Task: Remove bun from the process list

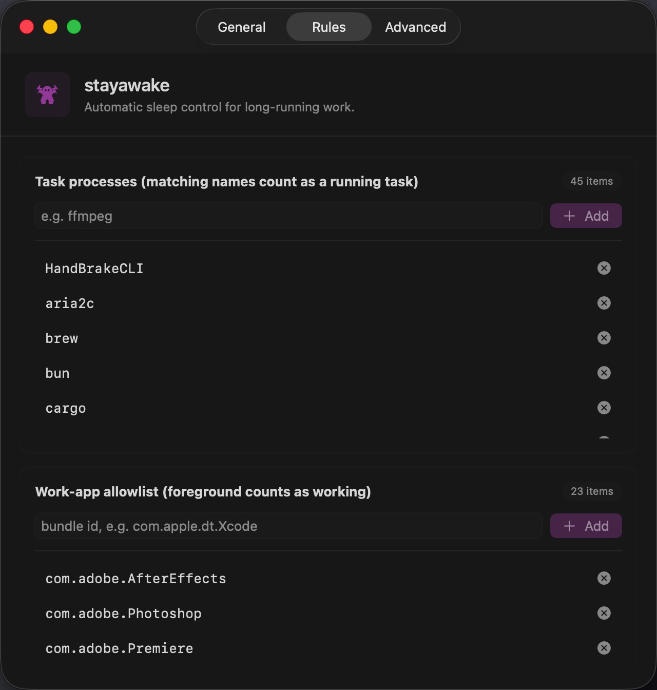Action: [x=604, y=373]
